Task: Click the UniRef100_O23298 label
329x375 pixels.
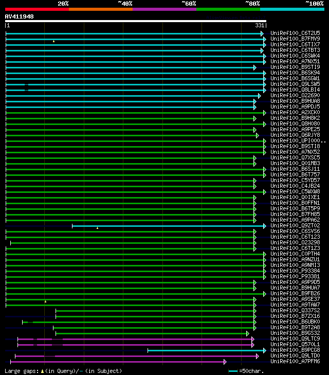Action: coord(295,242)
